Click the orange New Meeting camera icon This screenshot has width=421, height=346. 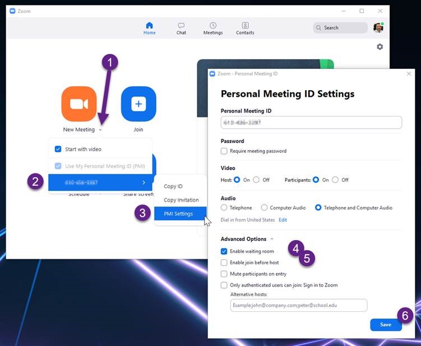79,104
